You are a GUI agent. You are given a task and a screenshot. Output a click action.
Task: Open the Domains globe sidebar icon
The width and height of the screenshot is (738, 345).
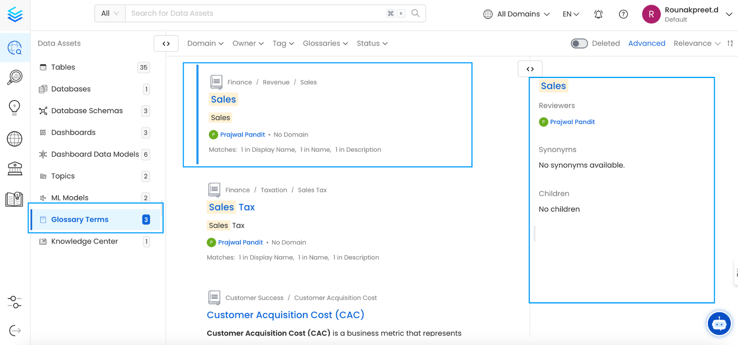pos(15,139)
